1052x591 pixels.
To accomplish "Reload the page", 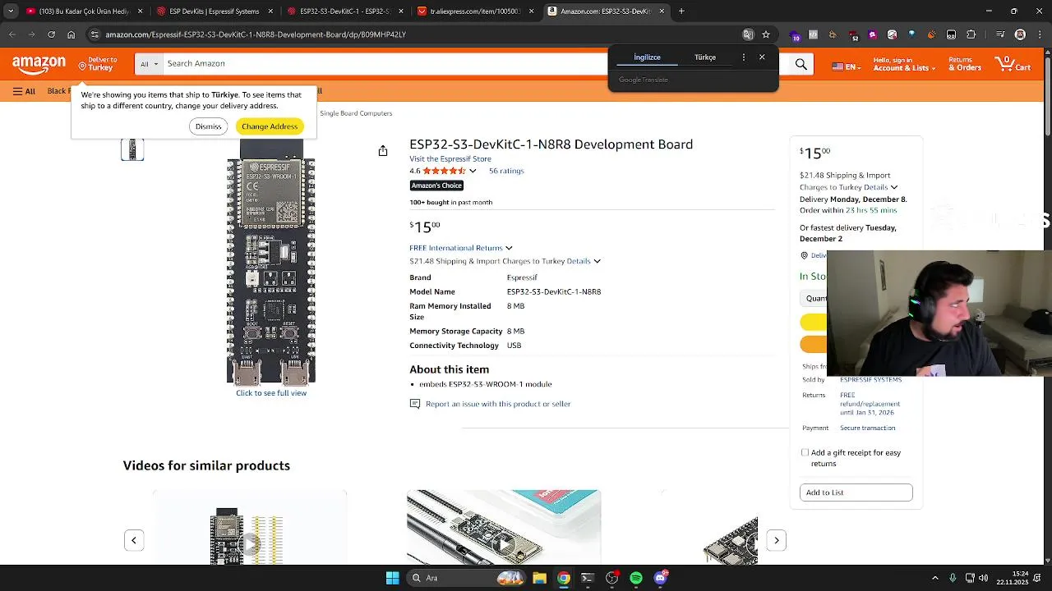I will [51, 34].
